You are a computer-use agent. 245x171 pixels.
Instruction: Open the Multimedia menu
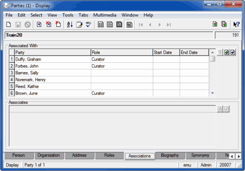(x=105, y=15)
